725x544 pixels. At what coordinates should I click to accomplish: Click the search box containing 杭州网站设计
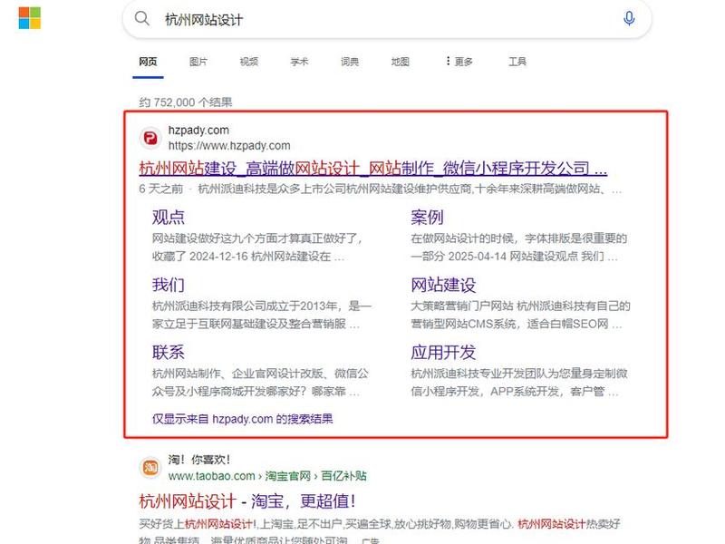387,19
